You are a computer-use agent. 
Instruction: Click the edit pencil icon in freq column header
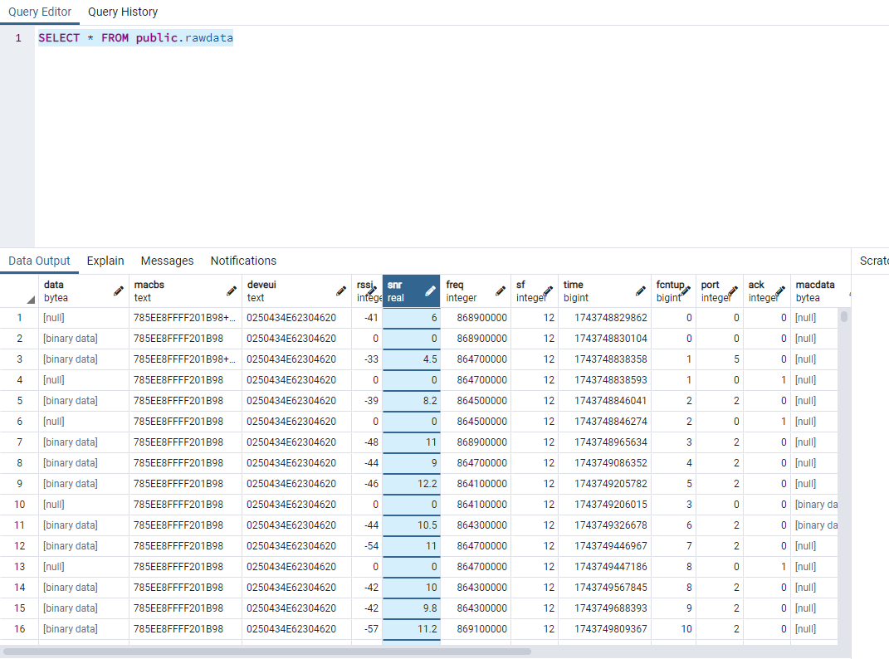pyautogui.click(x=500, y=291)
